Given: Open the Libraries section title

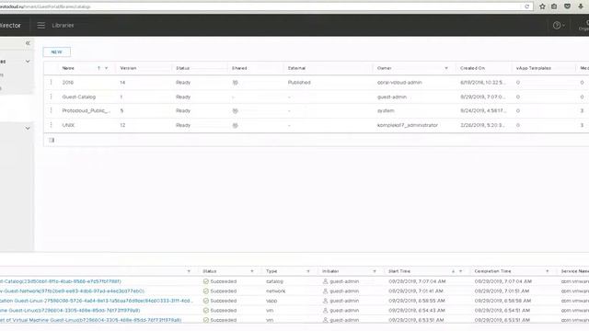Looking at the screenshot, I should tap(63, 25).
